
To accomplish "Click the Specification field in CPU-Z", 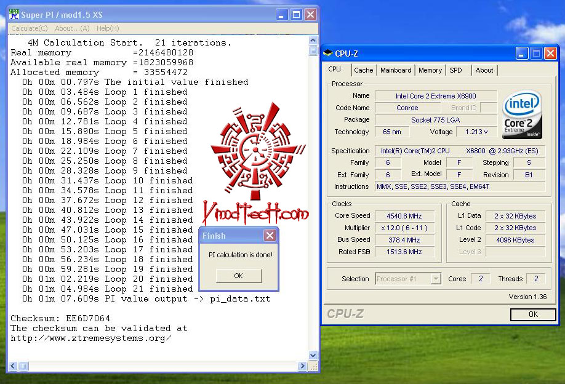I will (460, 151).
